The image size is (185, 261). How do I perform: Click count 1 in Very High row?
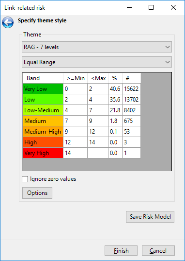click(132, 153)
